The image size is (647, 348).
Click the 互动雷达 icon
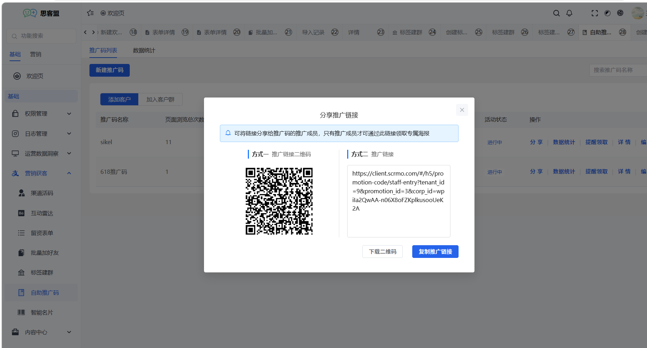tap(21, 213)
